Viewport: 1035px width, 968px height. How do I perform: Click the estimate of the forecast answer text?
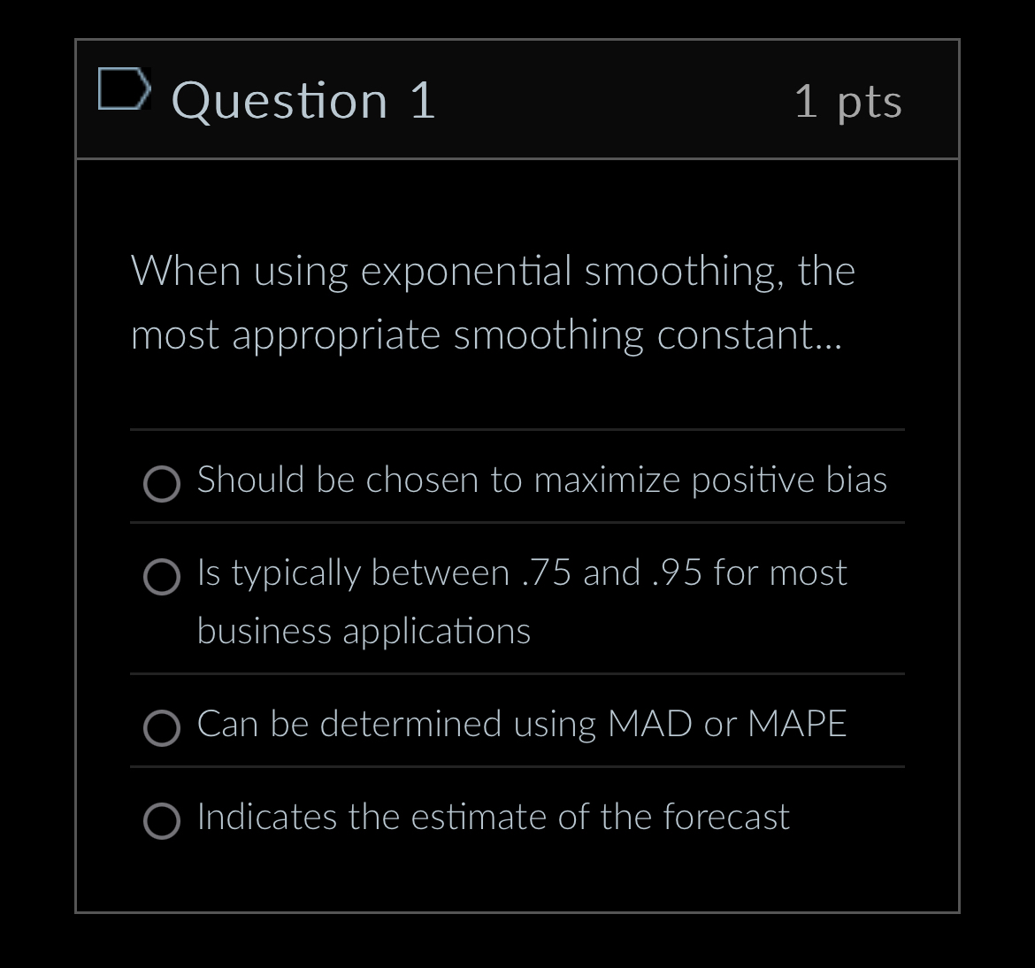[492, 818]
